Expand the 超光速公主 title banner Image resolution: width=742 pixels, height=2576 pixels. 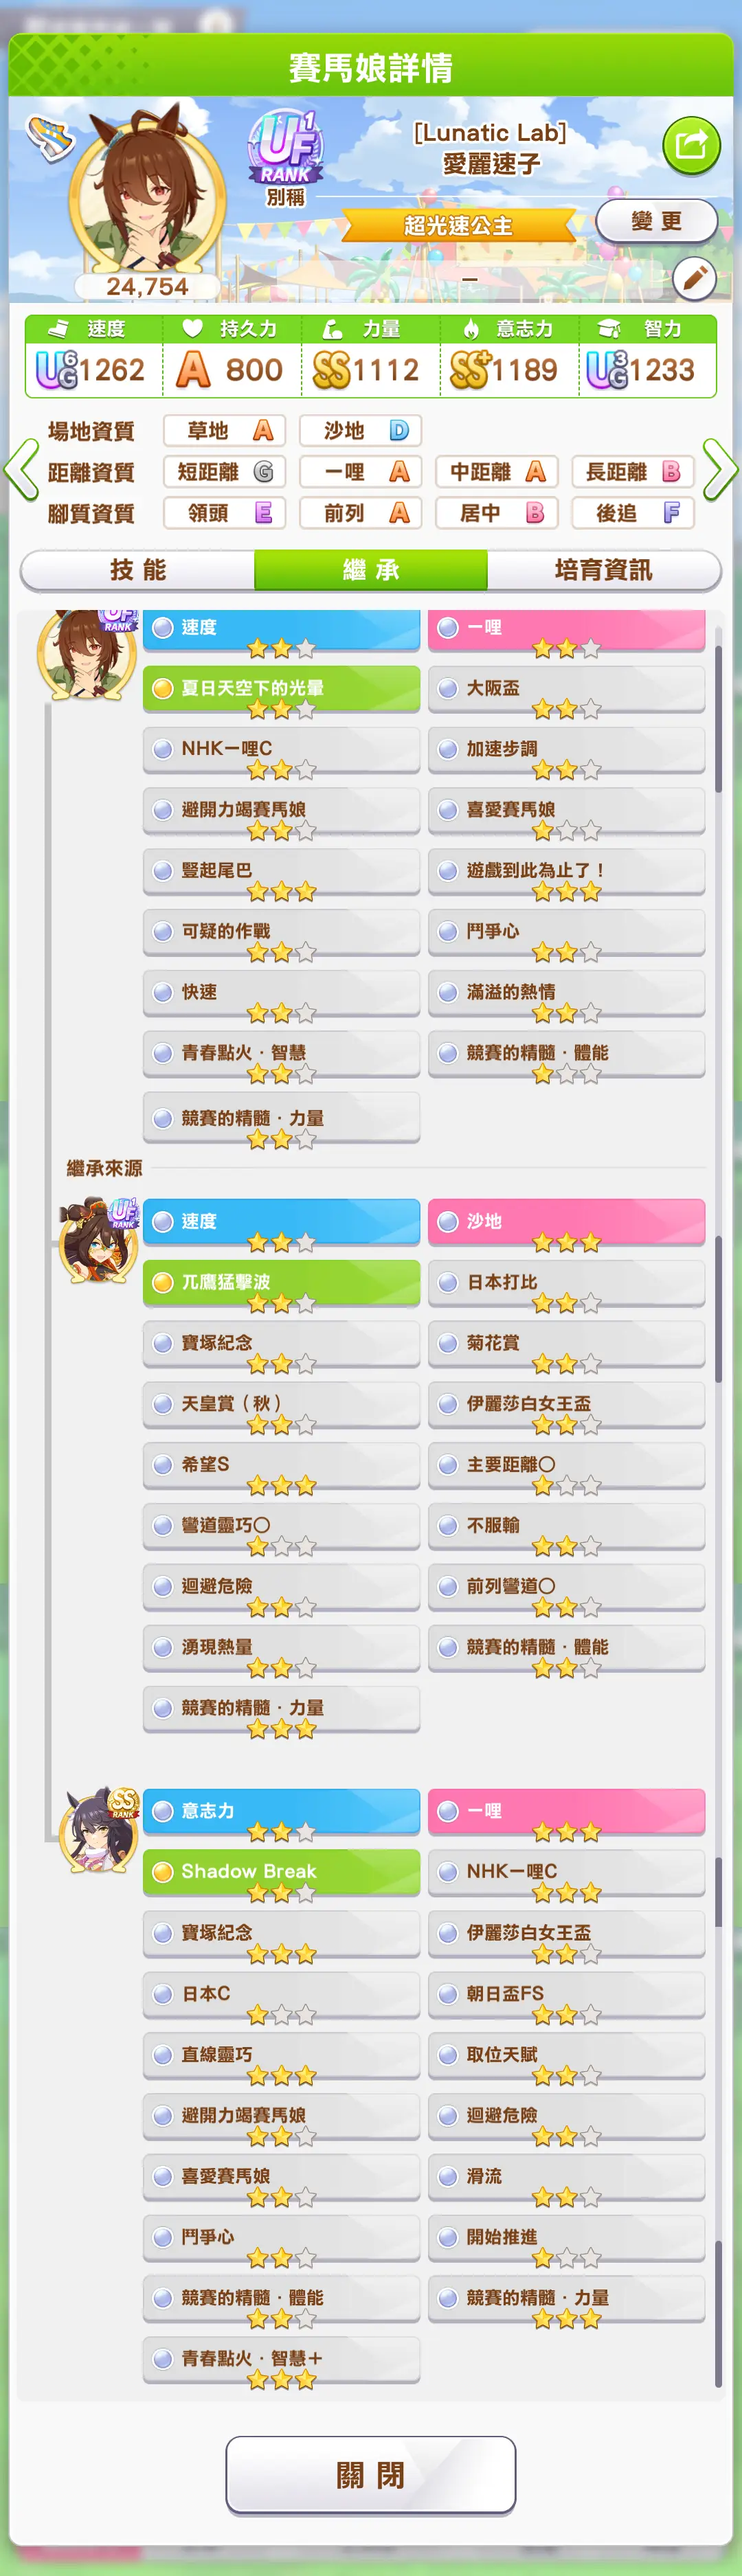459,226
